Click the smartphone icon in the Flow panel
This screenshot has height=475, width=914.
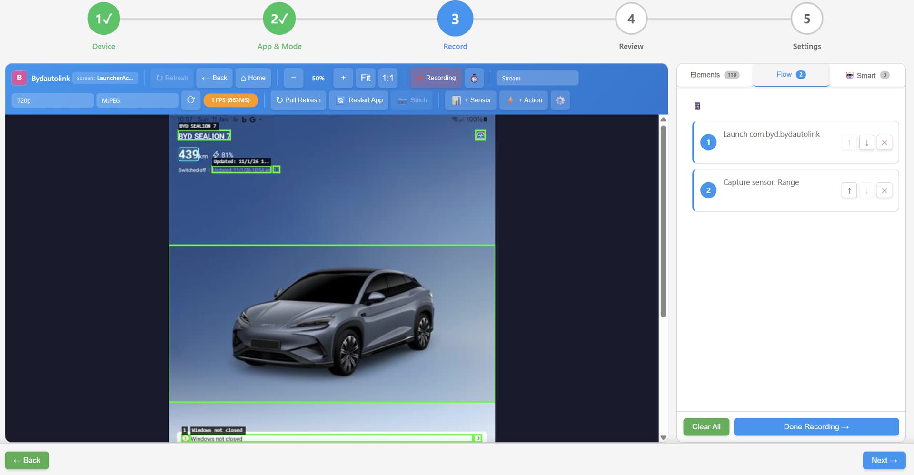pyautogui.click(x=697, y=106)
